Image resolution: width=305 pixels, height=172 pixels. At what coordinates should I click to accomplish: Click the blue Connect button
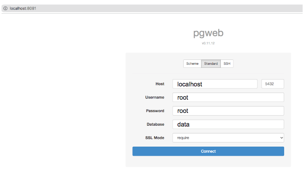[208, 151]
